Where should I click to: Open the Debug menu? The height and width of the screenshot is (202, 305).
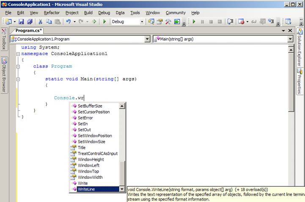click(104, 13)
